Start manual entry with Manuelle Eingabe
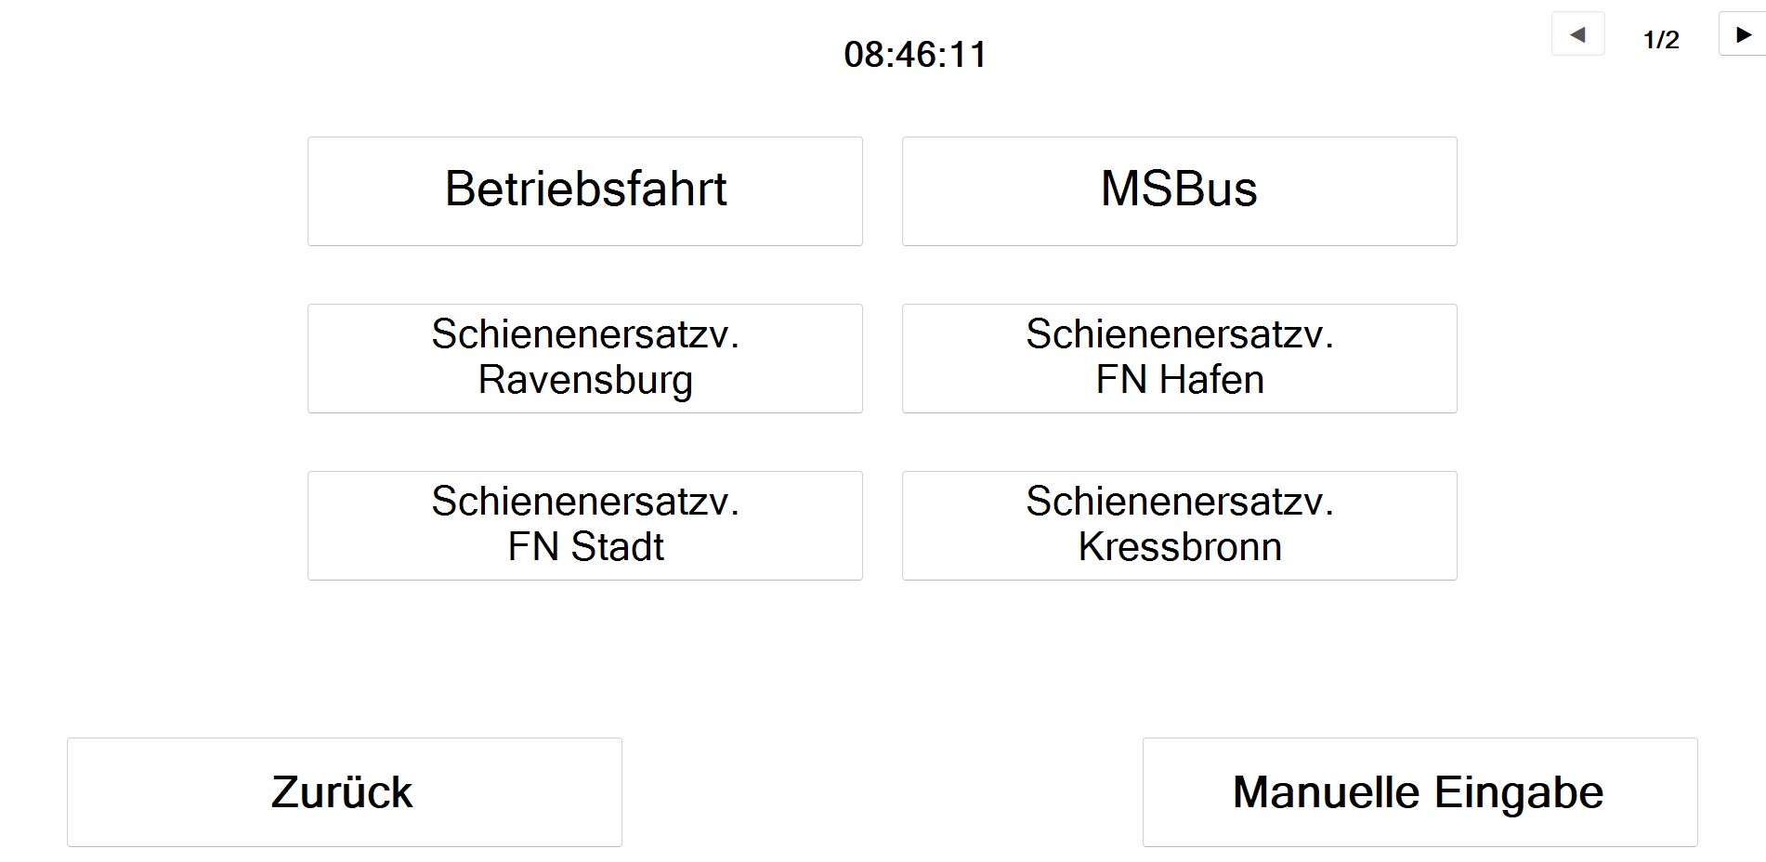The height and width of the screenshot is (862, 1766). 1418,791
